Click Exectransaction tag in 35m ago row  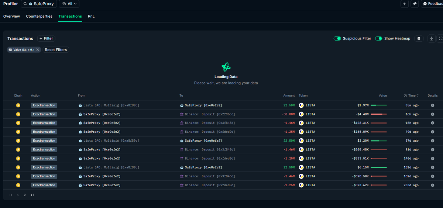tap(44, 105)
